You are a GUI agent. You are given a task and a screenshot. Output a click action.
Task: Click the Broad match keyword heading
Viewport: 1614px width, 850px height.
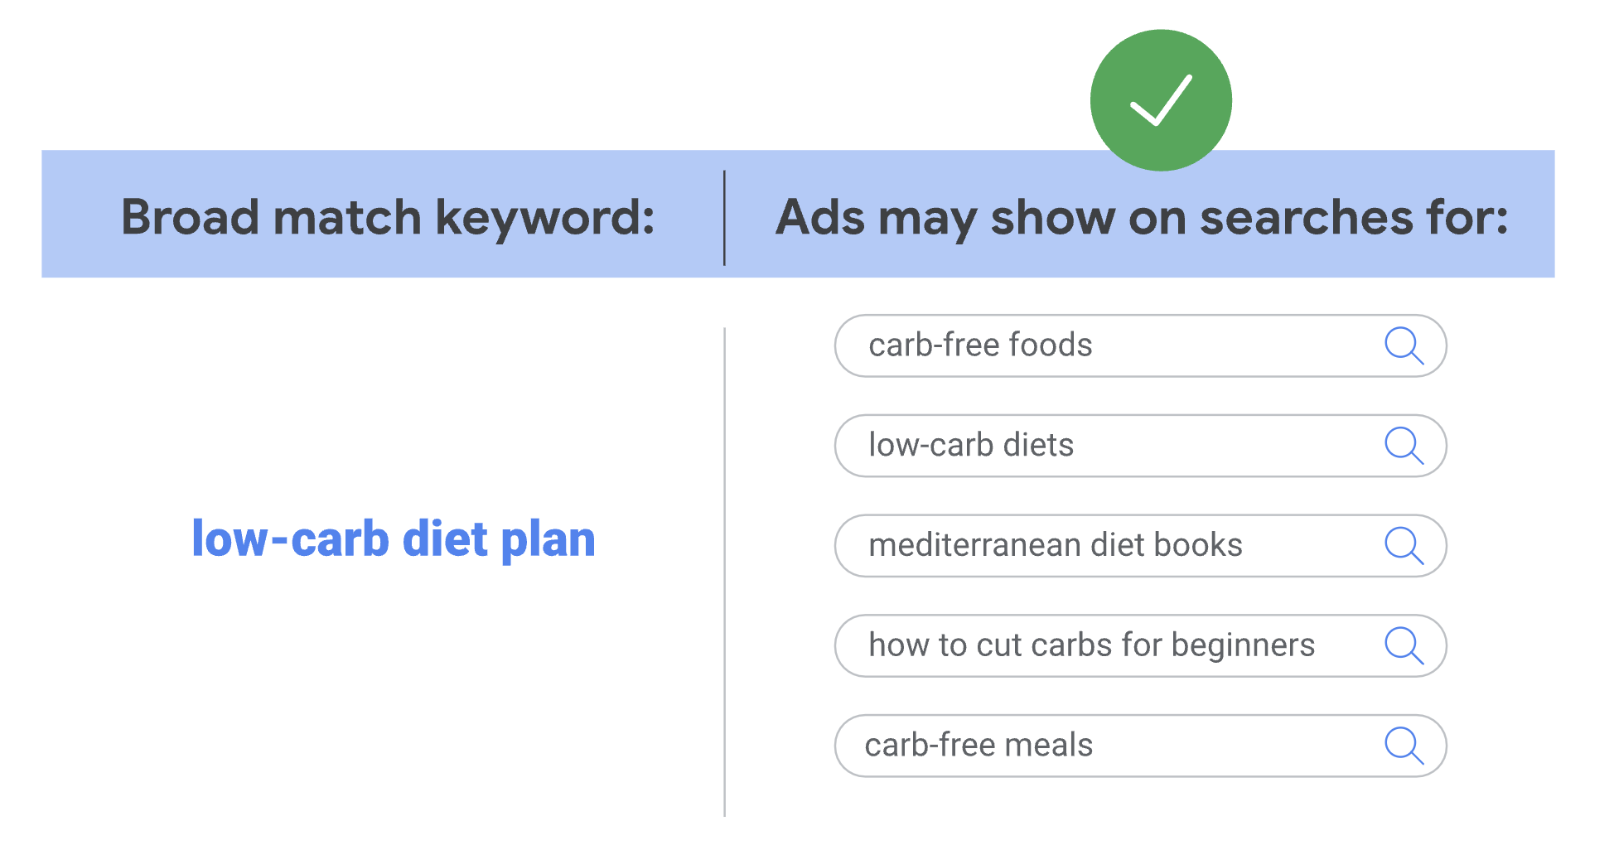(x=388, y=217)
